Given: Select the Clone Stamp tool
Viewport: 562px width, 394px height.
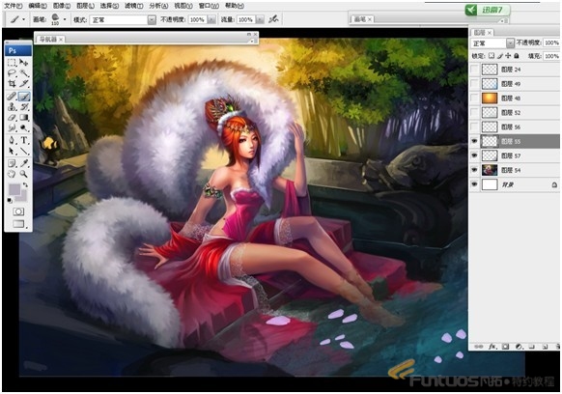Looking at the screenshot, I should coord(13,107).
